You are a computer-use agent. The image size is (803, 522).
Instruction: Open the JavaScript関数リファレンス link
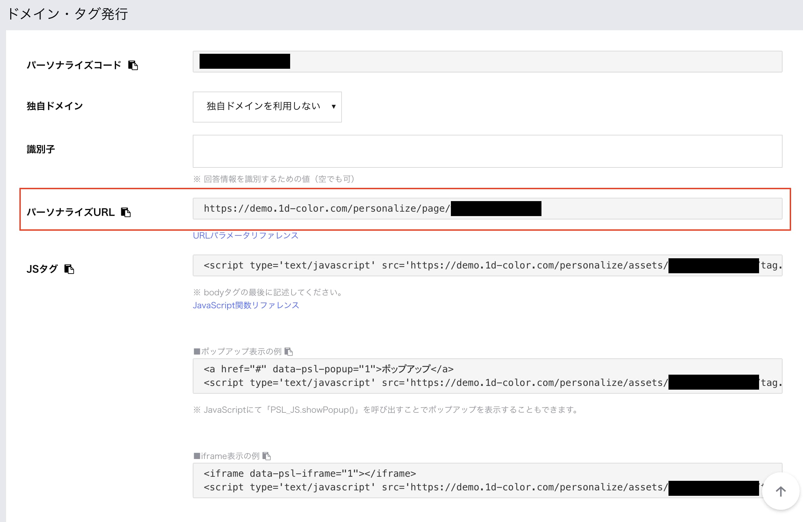[x=246, y=305]
